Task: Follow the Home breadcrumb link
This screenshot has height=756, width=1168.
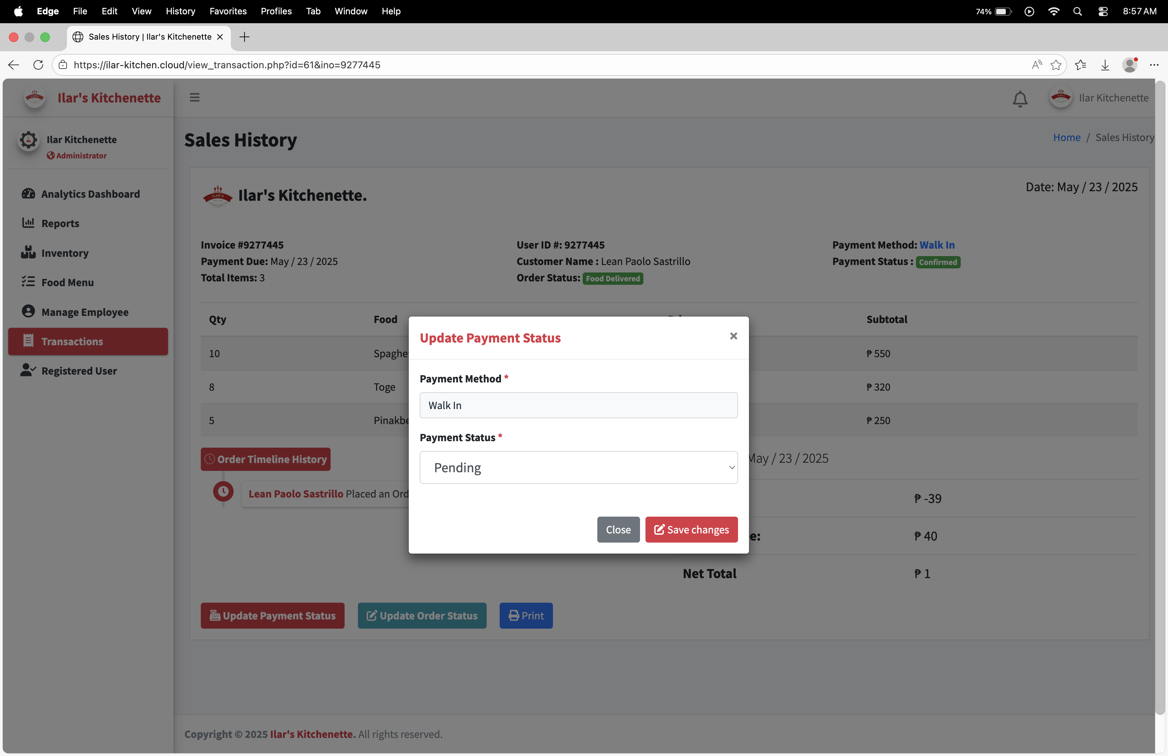Action: point(1067,137)
